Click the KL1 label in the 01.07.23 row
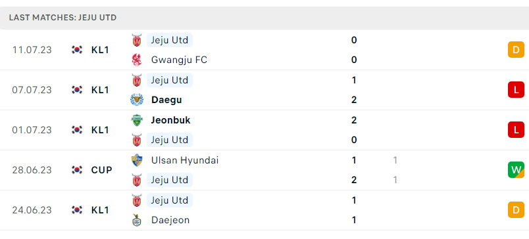This screenshot has height=239, width=529. pyautogui.click(x=100, y=130)
